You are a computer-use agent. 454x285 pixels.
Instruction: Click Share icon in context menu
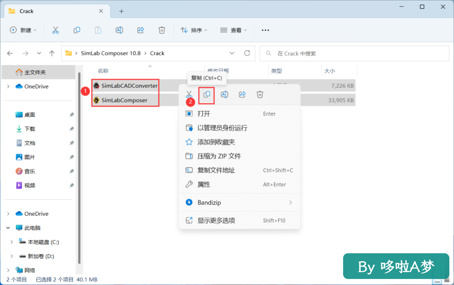click(242, 95)
